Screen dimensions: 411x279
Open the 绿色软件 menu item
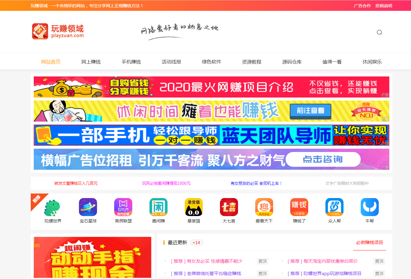[x=212, y=62]
